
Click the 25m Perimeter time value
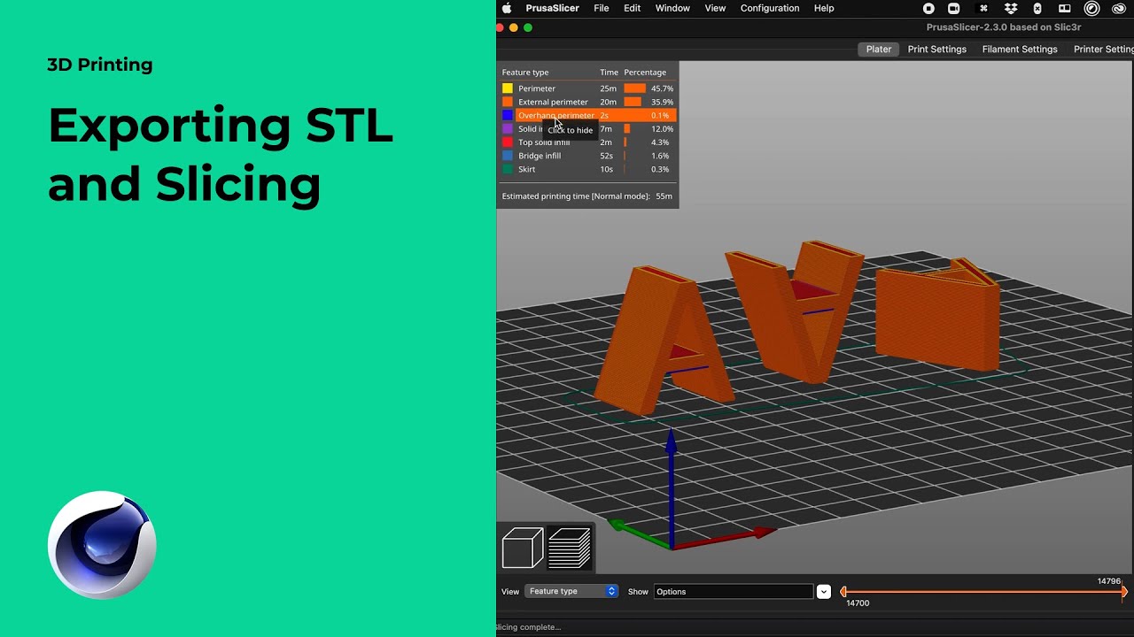point(608,88)
